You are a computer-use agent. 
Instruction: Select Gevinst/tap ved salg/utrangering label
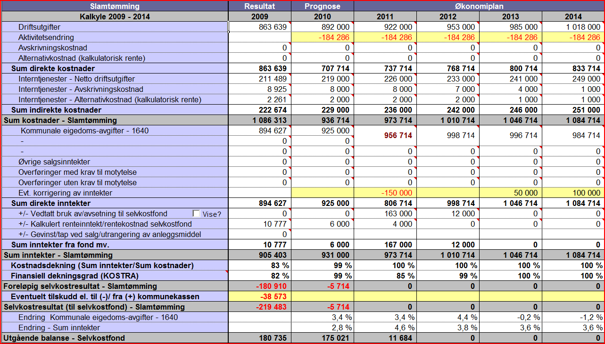(115, 234)
